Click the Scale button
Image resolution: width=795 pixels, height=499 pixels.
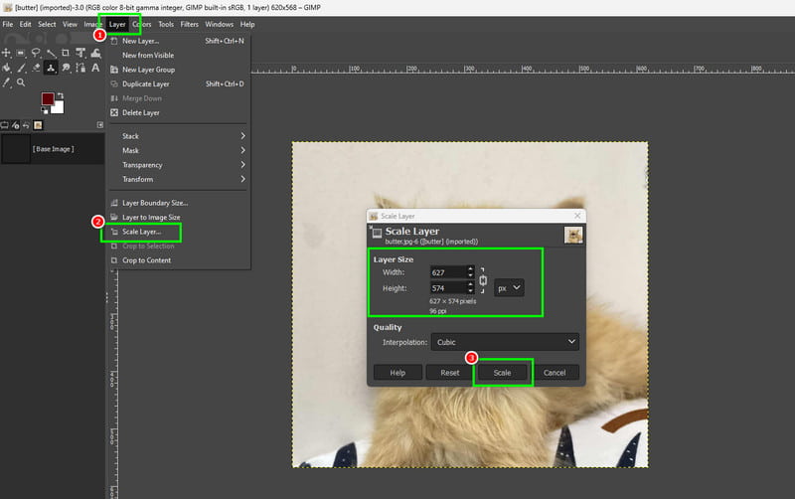pos(503,373)
